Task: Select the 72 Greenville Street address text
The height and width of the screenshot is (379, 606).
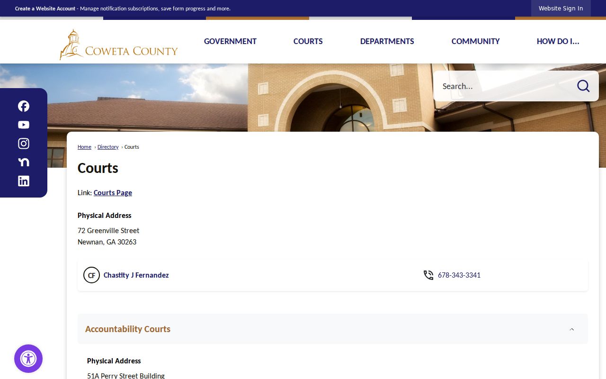Action: point(108,231)
